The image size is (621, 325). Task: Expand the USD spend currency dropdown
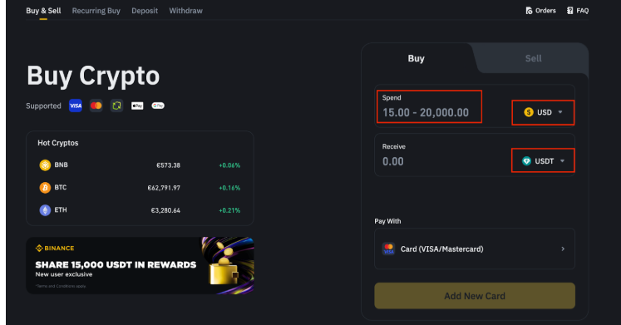(x=543, y=112)
